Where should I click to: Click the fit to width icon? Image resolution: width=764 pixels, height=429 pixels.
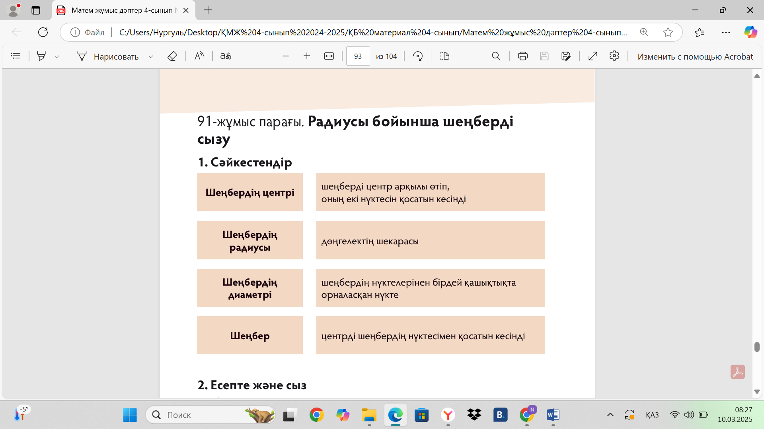tap(329, 56)
